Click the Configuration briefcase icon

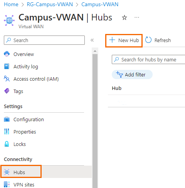pyautogui.click(x=7, y=119)
